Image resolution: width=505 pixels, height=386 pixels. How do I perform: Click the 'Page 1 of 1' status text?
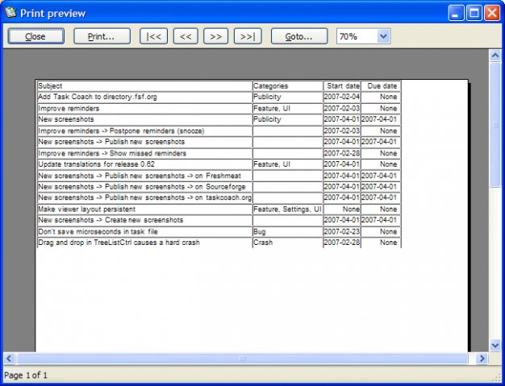point(26,376)
